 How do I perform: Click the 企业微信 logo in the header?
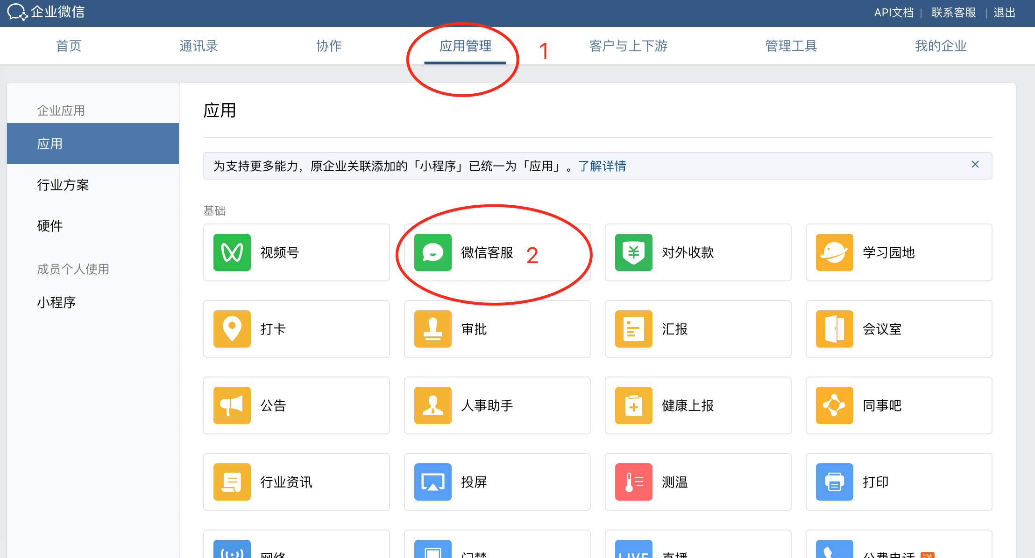click(x=46, y=12)
